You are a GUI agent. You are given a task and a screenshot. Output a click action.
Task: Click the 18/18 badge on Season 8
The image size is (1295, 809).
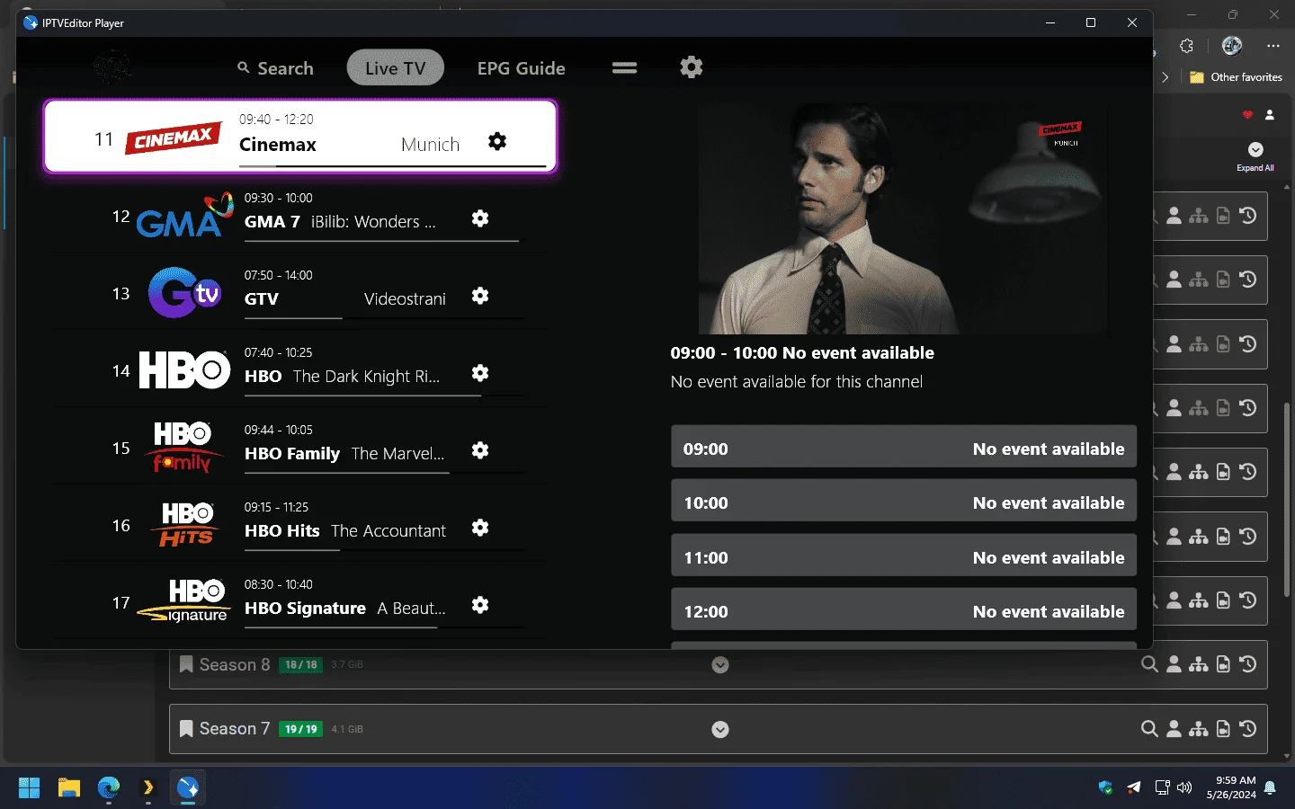(x=301, y=665)
